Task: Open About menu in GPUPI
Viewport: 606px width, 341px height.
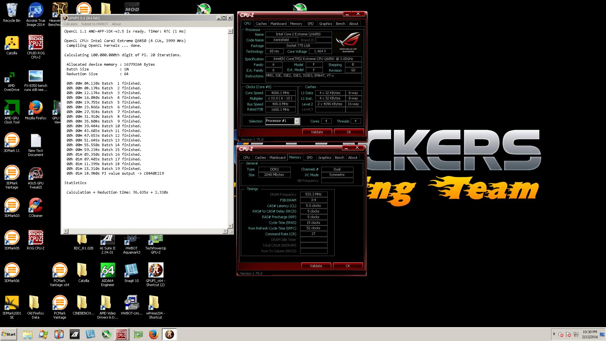Action: (x=116, y=24)
